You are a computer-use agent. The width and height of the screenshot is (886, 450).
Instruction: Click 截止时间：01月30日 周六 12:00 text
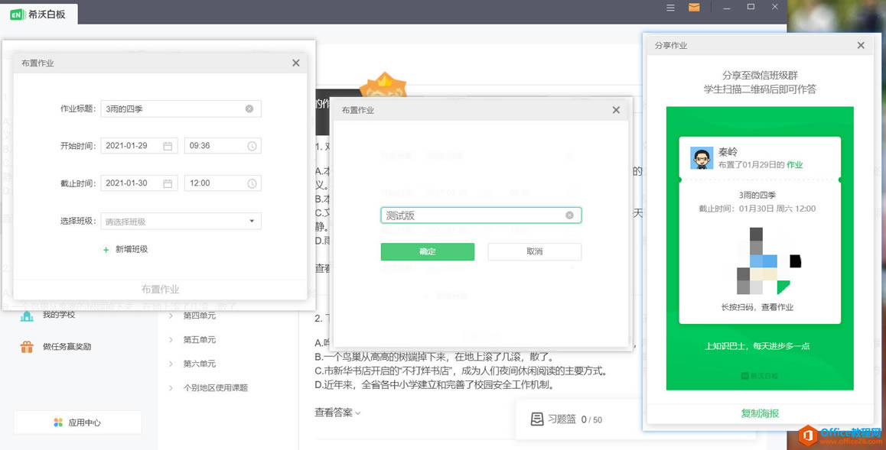tap(757, 209)
